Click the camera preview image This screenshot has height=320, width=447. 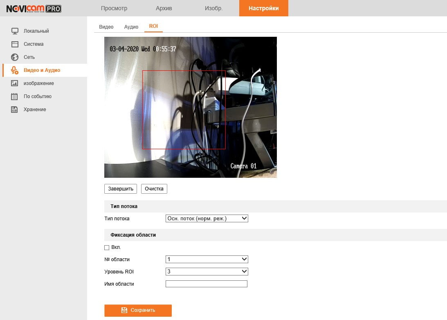[x=191, y=107]
